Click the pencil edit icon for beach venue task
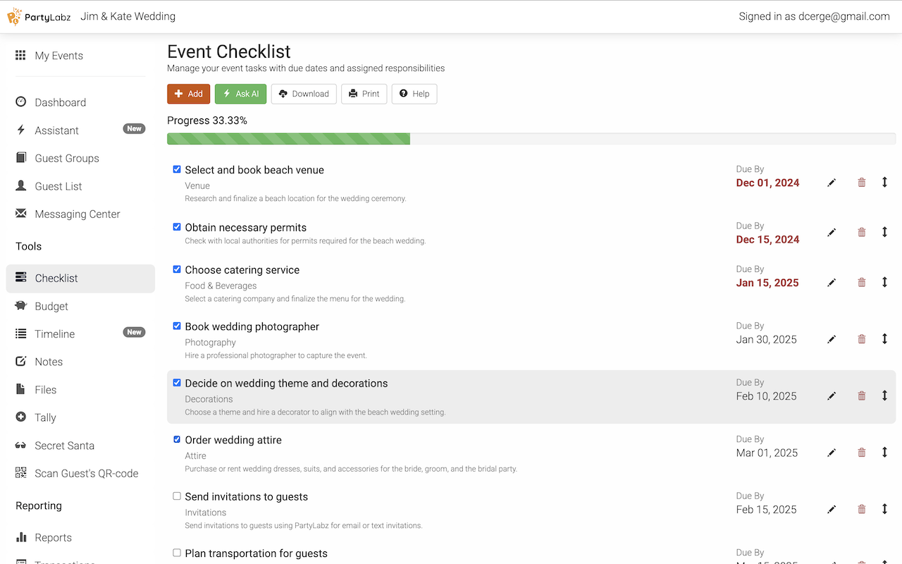 click(x=832, y=183)
